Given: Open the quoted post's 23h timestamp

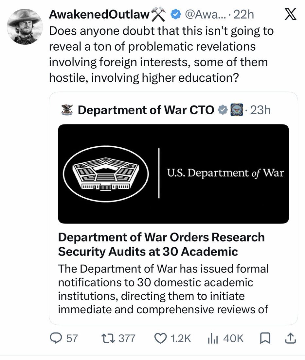Looking at the screenshot, I should tap(260, 110).
